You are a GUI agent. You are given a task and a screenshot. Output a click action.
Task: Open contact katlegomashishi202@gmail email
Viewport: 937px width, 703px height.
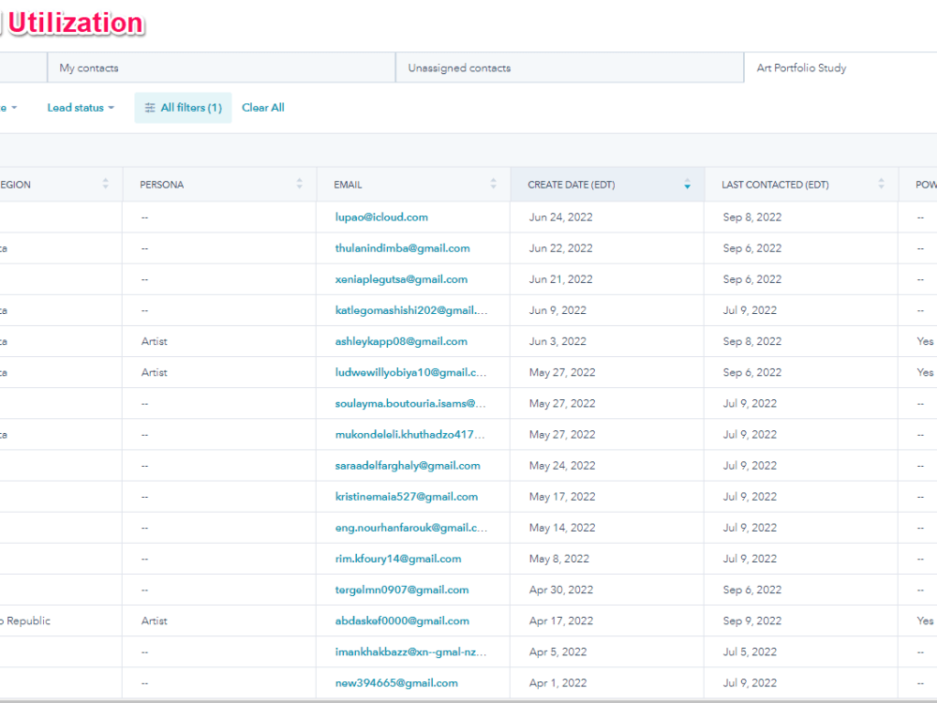point(411,310)
